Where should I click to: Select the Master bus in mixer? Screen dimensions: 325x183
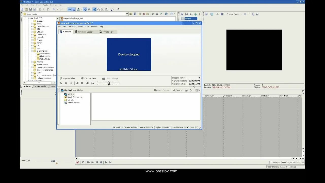(x=191, y=19)
